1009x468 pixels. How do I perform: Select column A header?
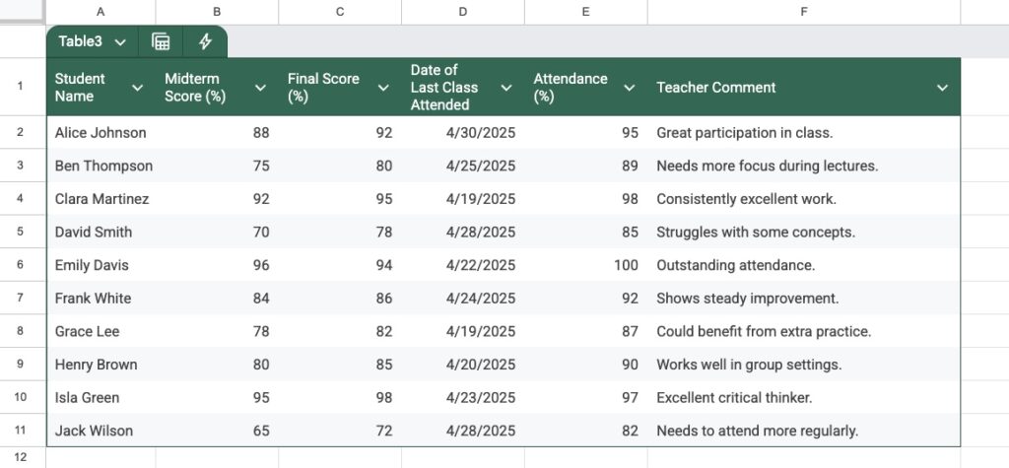(x=101, y=12)
